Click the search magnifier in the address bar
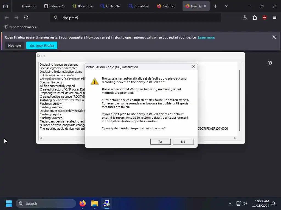Screen dimensions: 281x210 56,17
